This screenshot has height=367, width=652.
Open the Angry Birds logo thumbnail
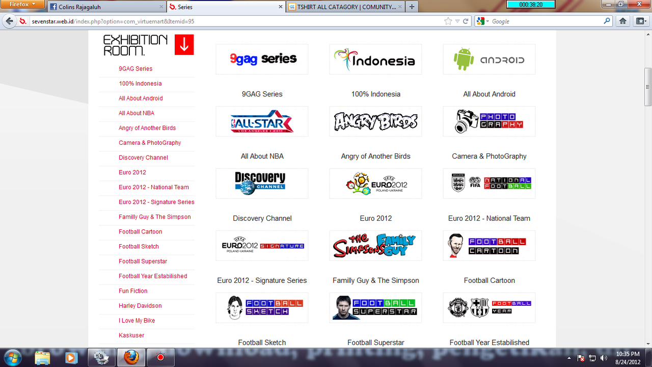[375, 121]
